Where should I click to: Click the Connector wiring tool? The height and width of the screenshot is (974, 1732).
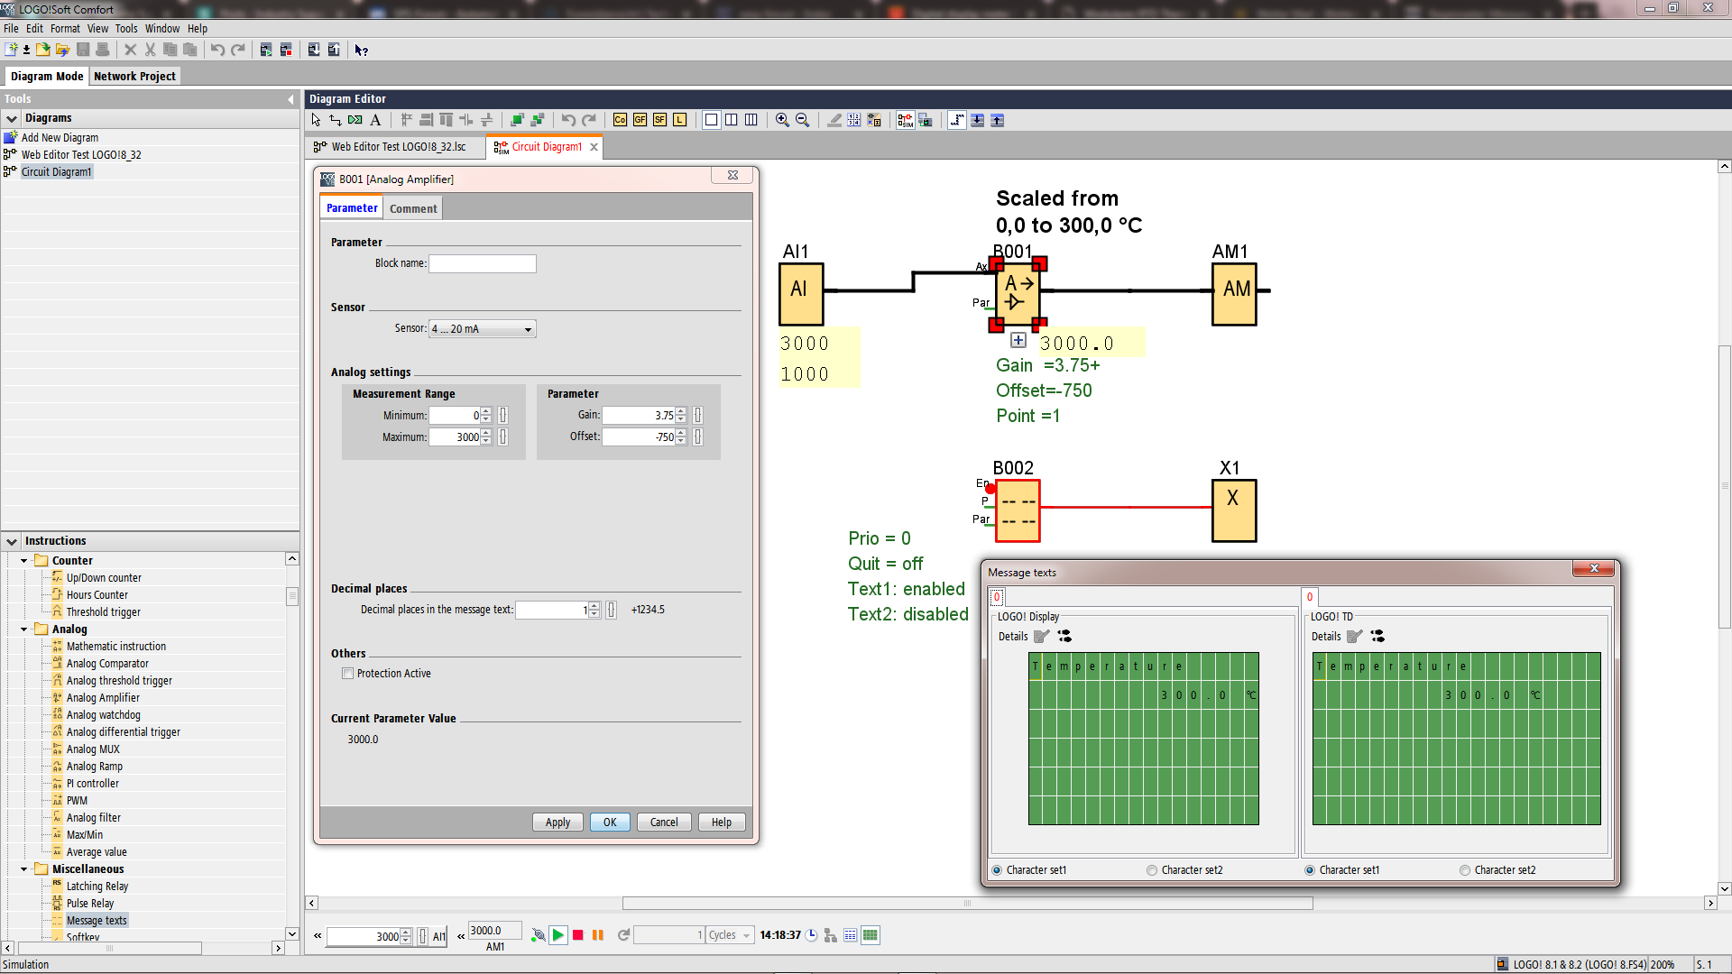pos(336,120)
